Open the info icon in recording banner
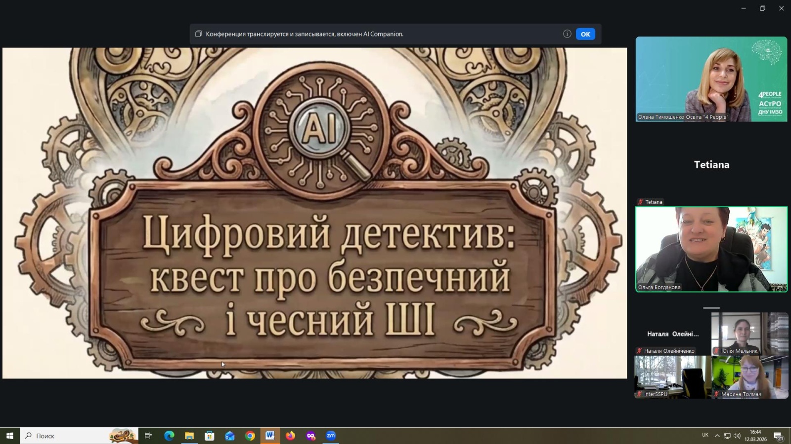 click(567, 34)
